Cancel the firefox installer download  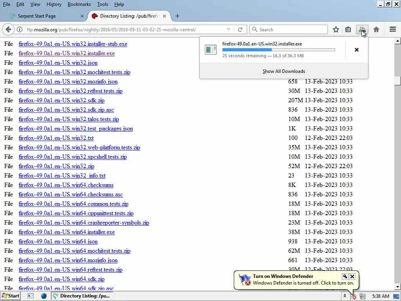point(357,50)
